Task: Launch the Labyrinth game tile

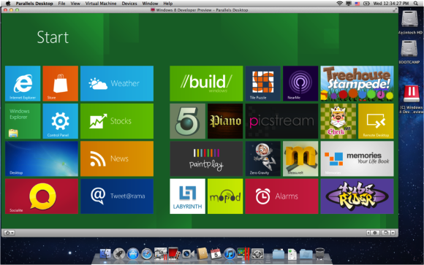Action: pos(187,196)
